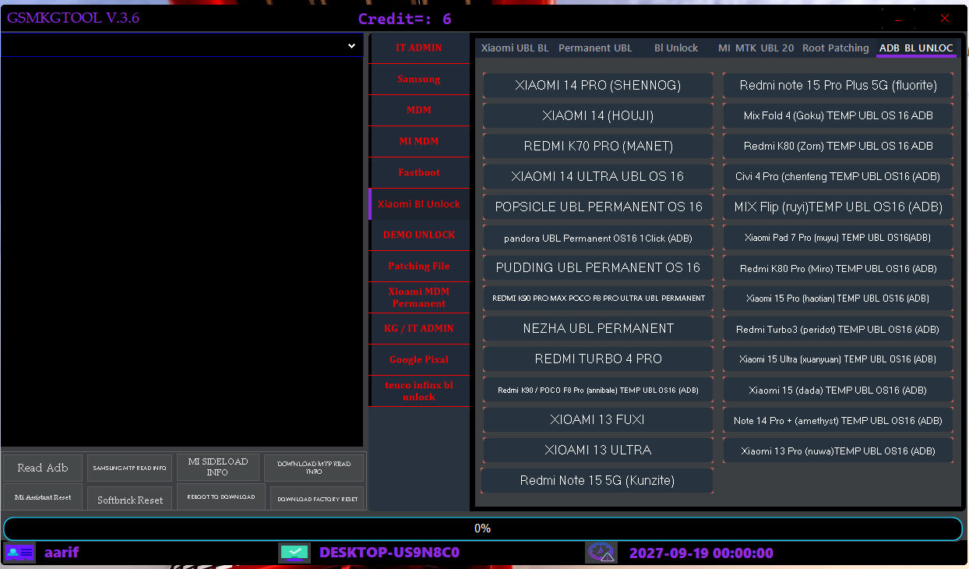Select Xiaomi Pad 7 Pro (muyu) button
This screenshot has height=569, width=969.
point(838,238)
